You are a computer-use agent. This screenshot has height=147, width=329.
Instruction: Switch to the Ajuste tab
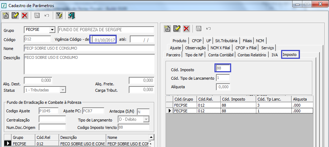[175, 48]
